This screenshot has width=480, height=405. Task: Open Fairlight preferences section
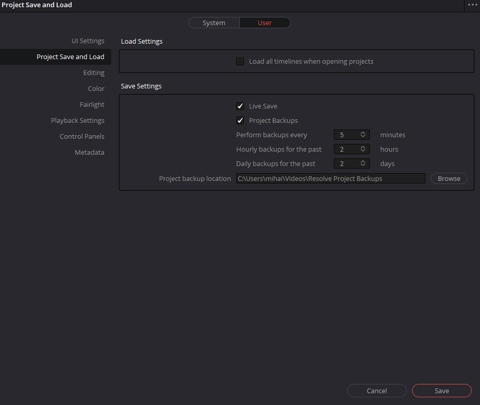[x=92, y=105]
